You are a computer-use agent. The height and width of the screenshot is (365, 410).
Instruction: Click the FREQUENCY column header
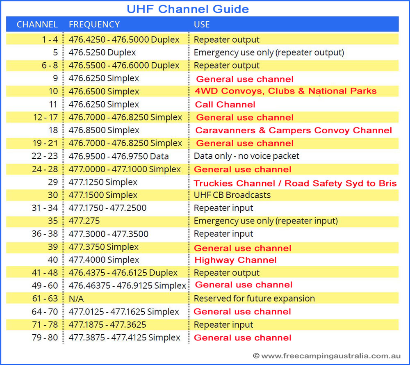[x=94, y=25]
